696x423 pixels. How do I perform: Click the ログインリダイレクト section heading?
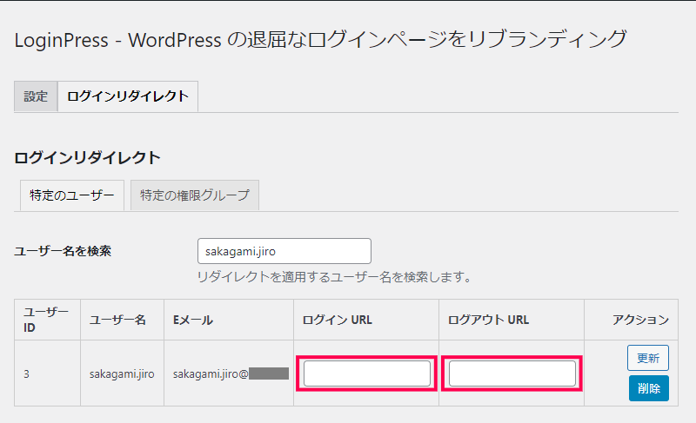pos(88,158)
